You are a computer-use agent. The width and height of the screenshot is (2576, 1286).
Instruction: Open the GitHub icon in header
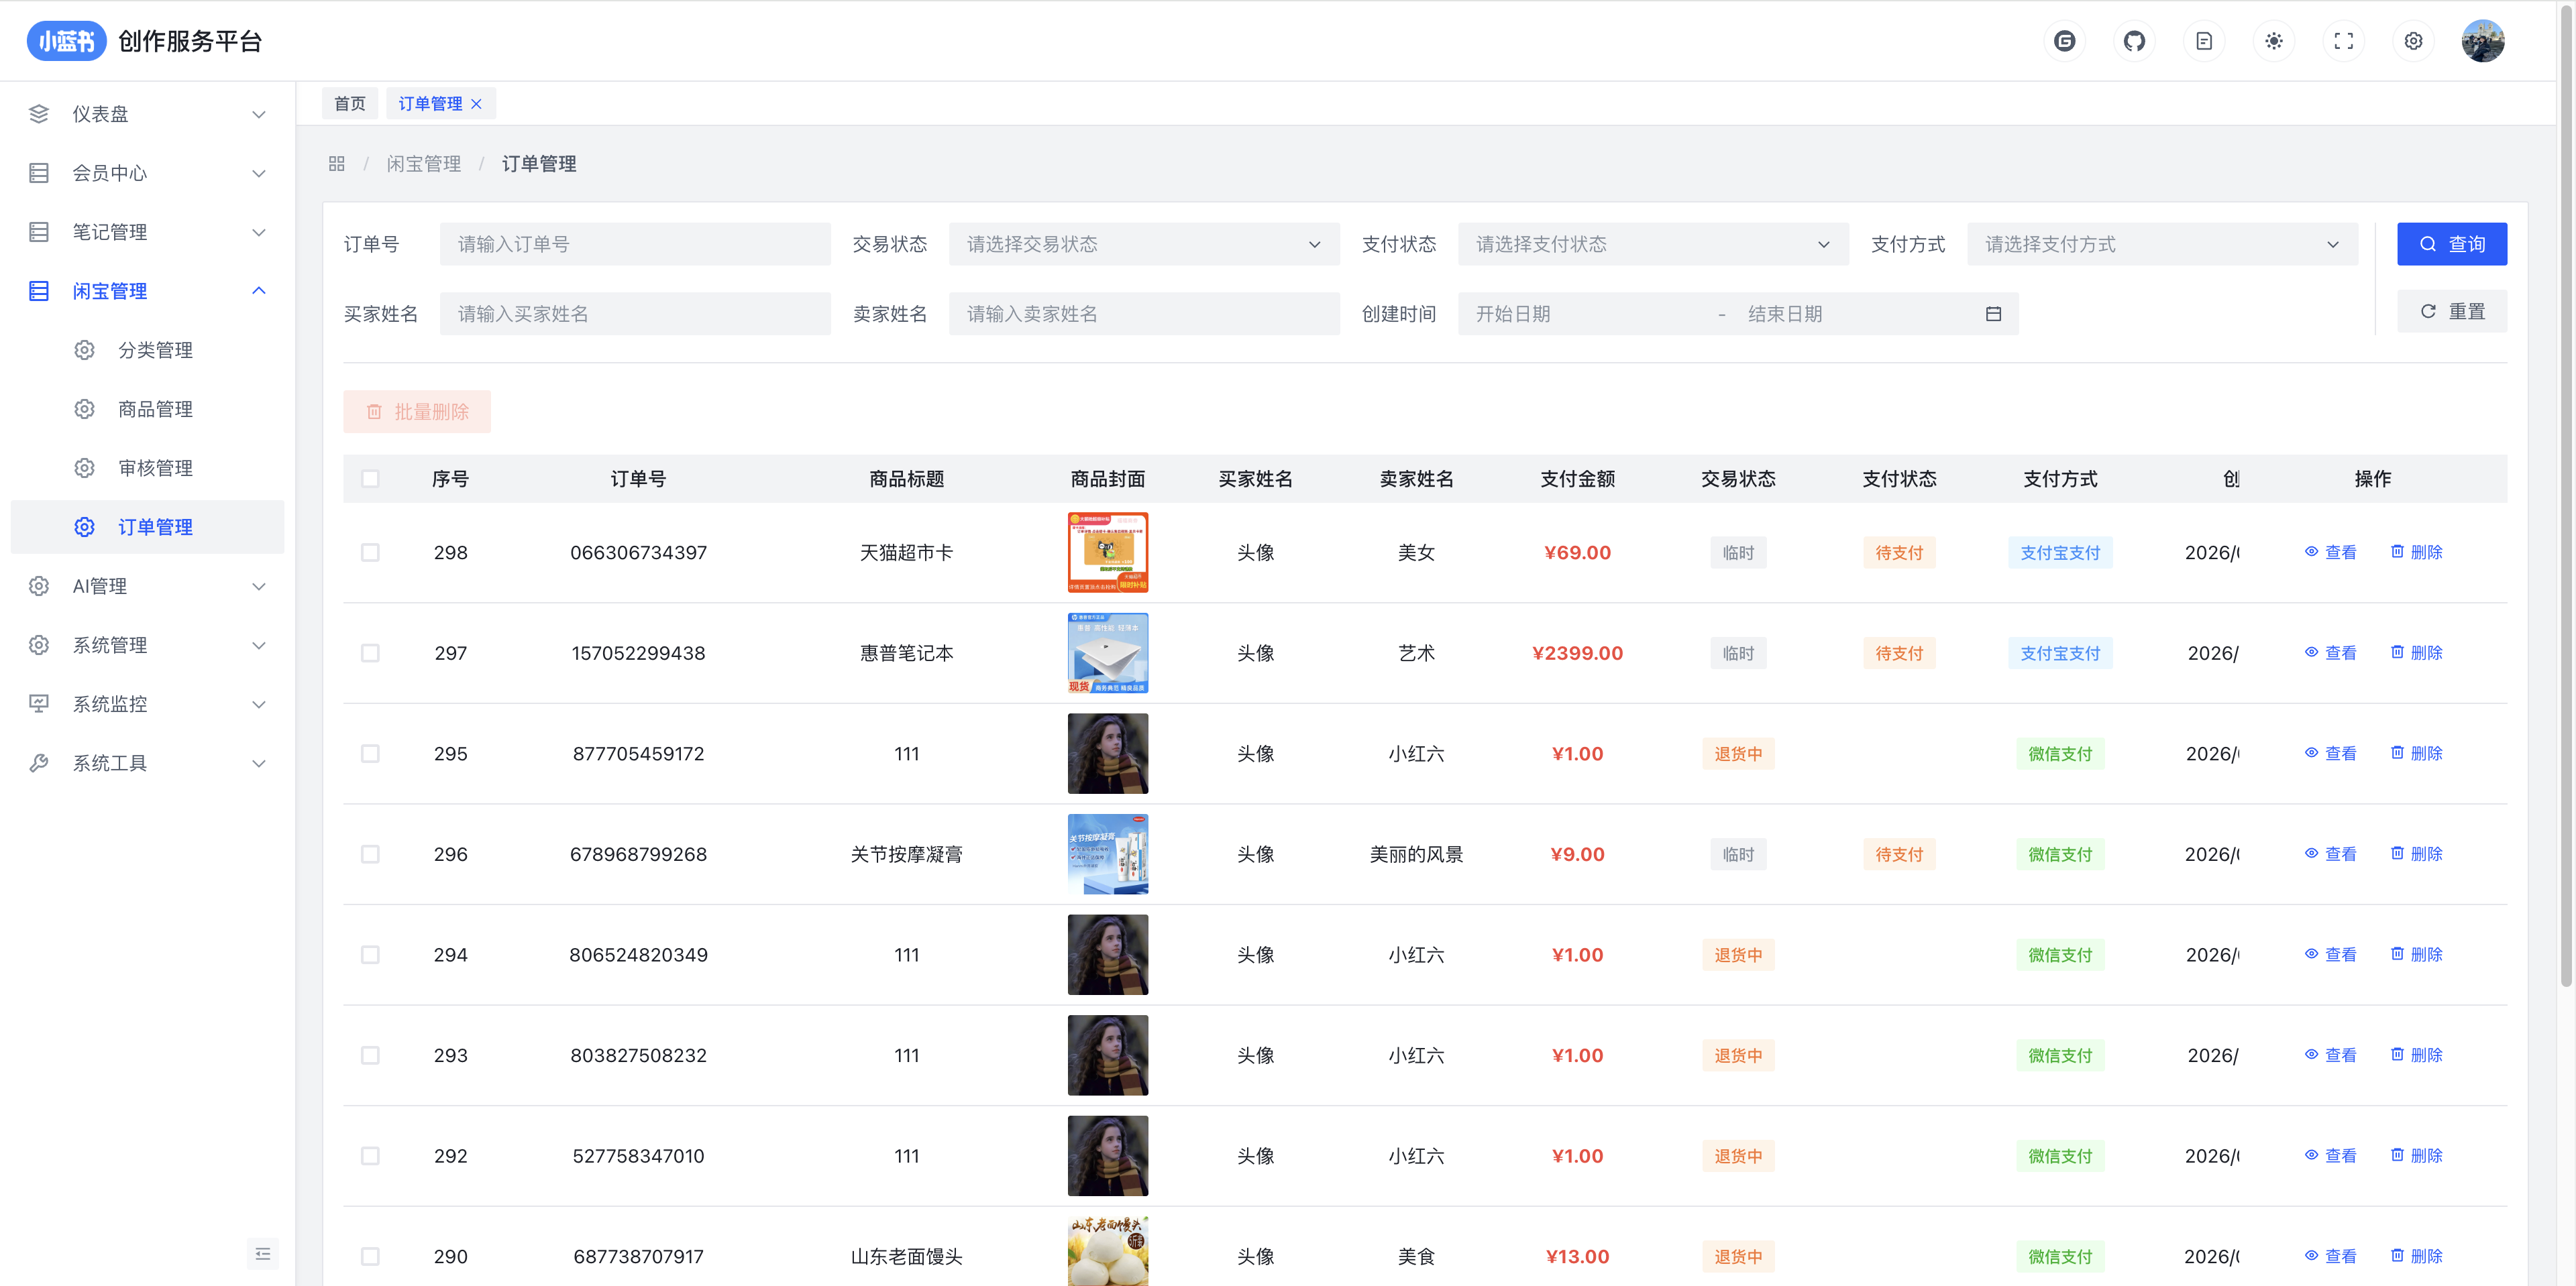click(x=2134, y=41)
